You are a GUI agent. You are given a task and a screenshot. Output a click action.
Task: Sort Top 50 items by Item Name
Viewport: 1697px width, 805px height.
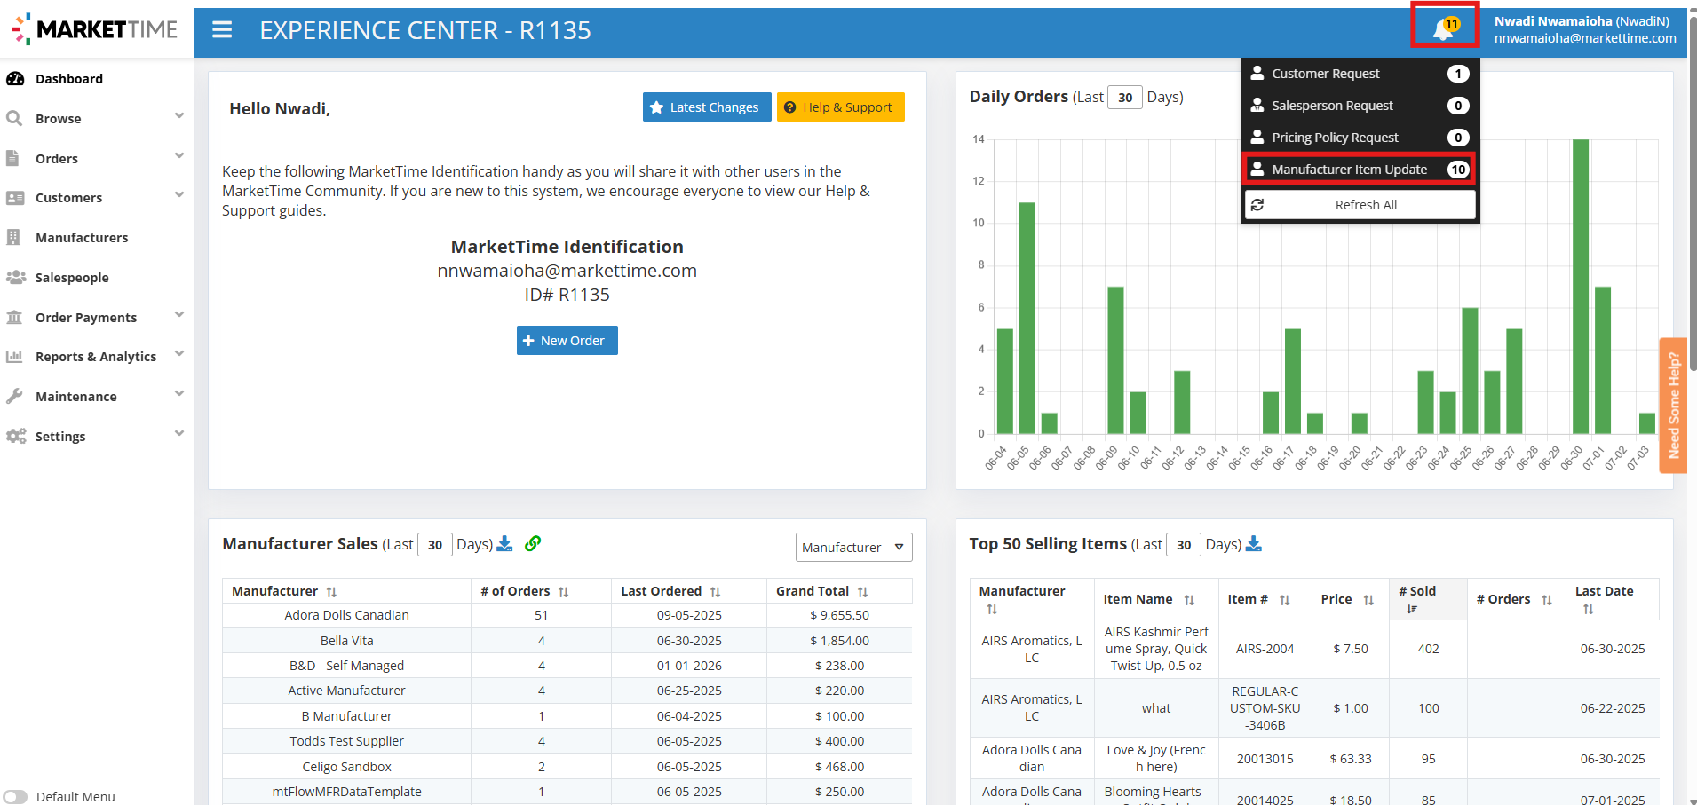[x=1189, y=600]
